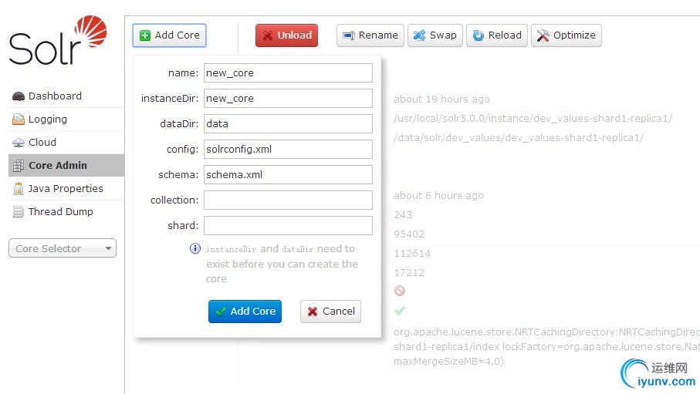Click the maxMergeSizeMB=4.0 text
Image resolution: width=700 pixels, height=394 pixels.
pyautogui.click(x=448, y=361)
